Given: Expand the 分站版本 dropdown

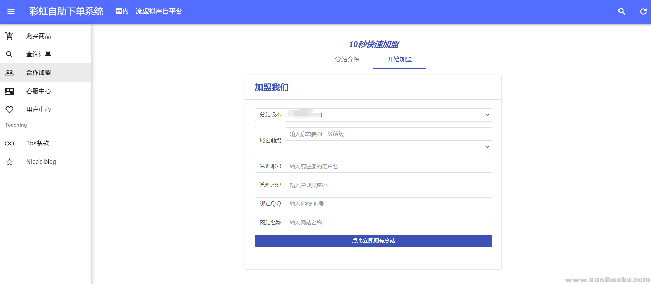Looking at the screenshot, I should click(388, 115).
